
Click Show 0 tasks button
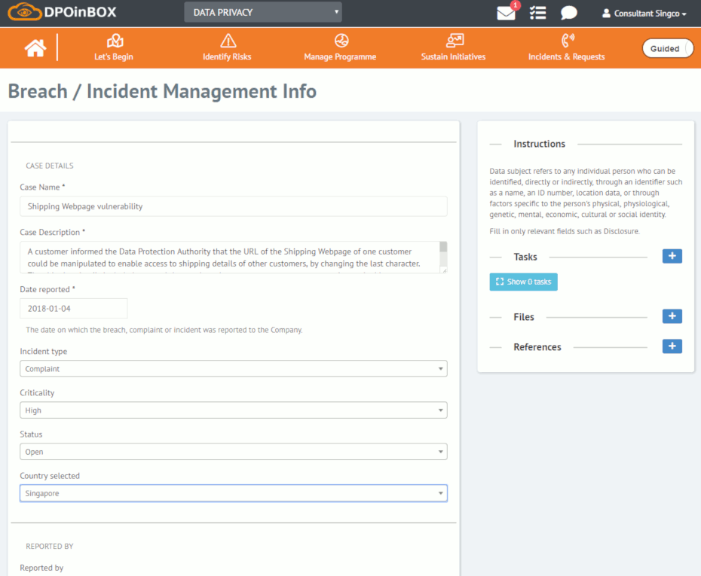(x=523, y=282)
